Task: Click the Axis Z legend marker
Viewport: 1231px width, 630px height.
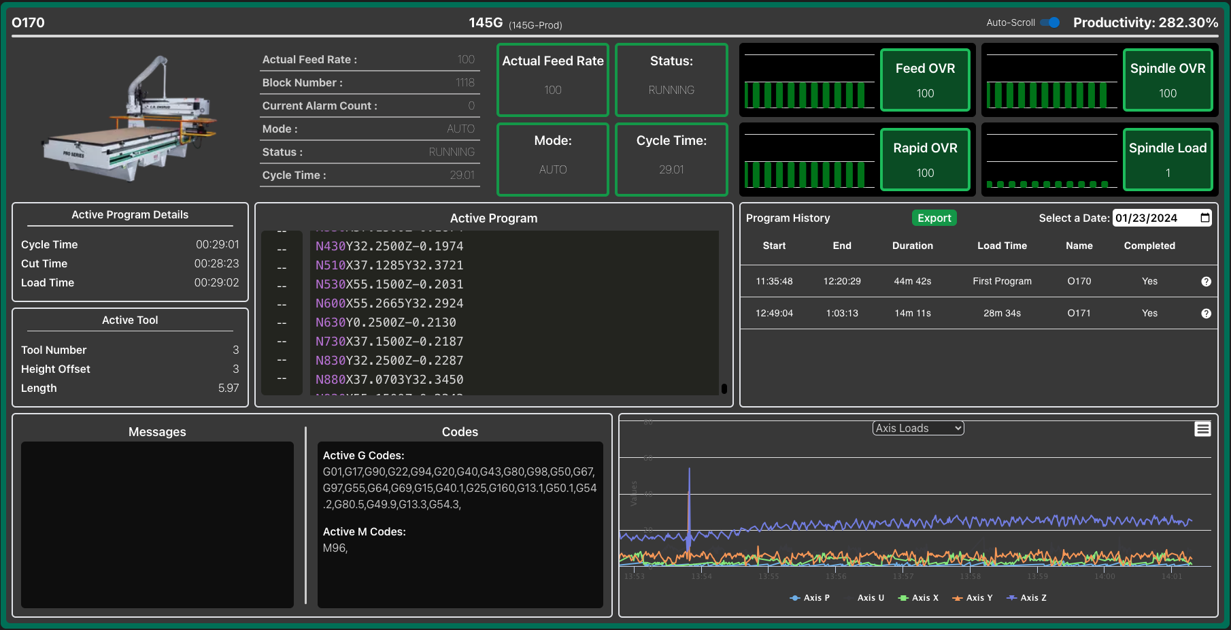Action: tap(1012, 598)
